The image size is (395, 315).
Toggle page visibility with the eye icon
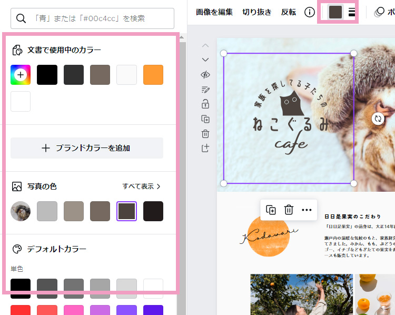[x=205, y=75]
